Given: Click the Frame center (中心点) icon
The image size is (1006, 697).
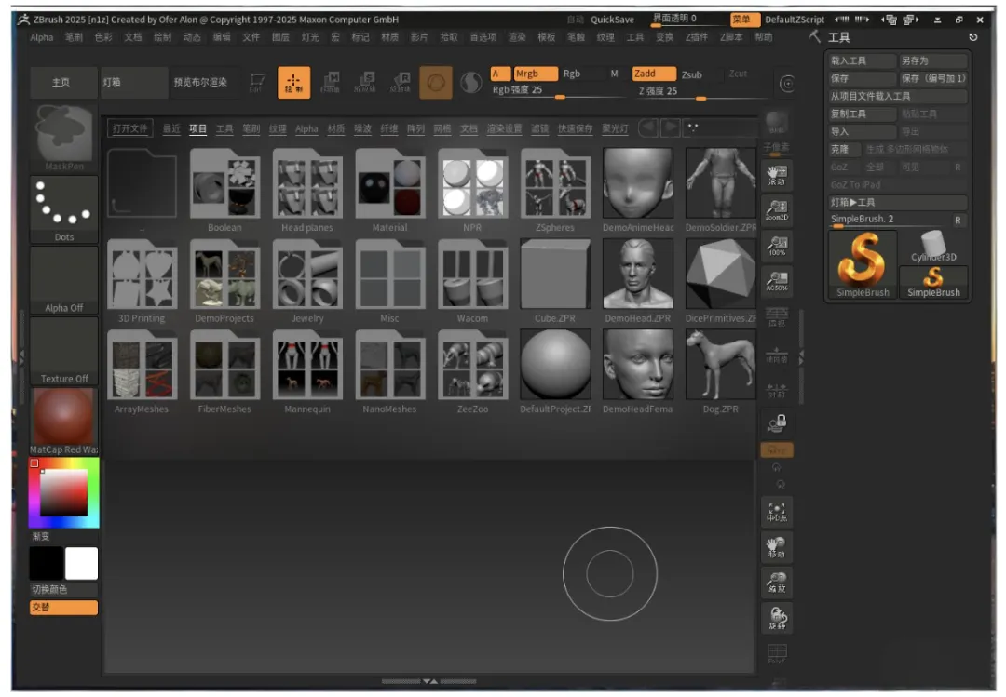Looking at the screenshot, I should (776, 512).
